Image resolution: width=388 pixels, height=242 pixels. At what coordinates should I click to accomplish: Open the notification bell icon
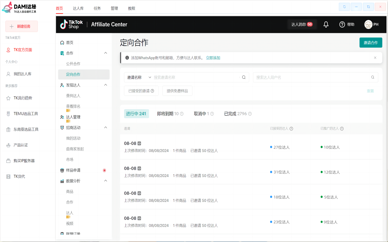(x=326, y=24)
